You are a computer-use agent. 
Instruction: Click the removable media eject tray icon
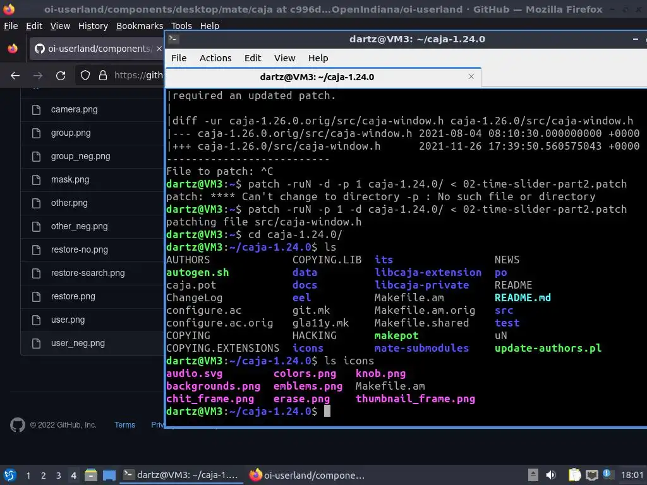click(533, 475)
